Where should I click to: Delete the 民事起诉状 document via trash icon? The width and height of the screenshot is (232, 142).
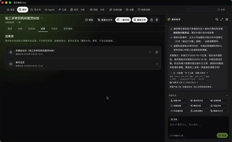coord(157,52)
